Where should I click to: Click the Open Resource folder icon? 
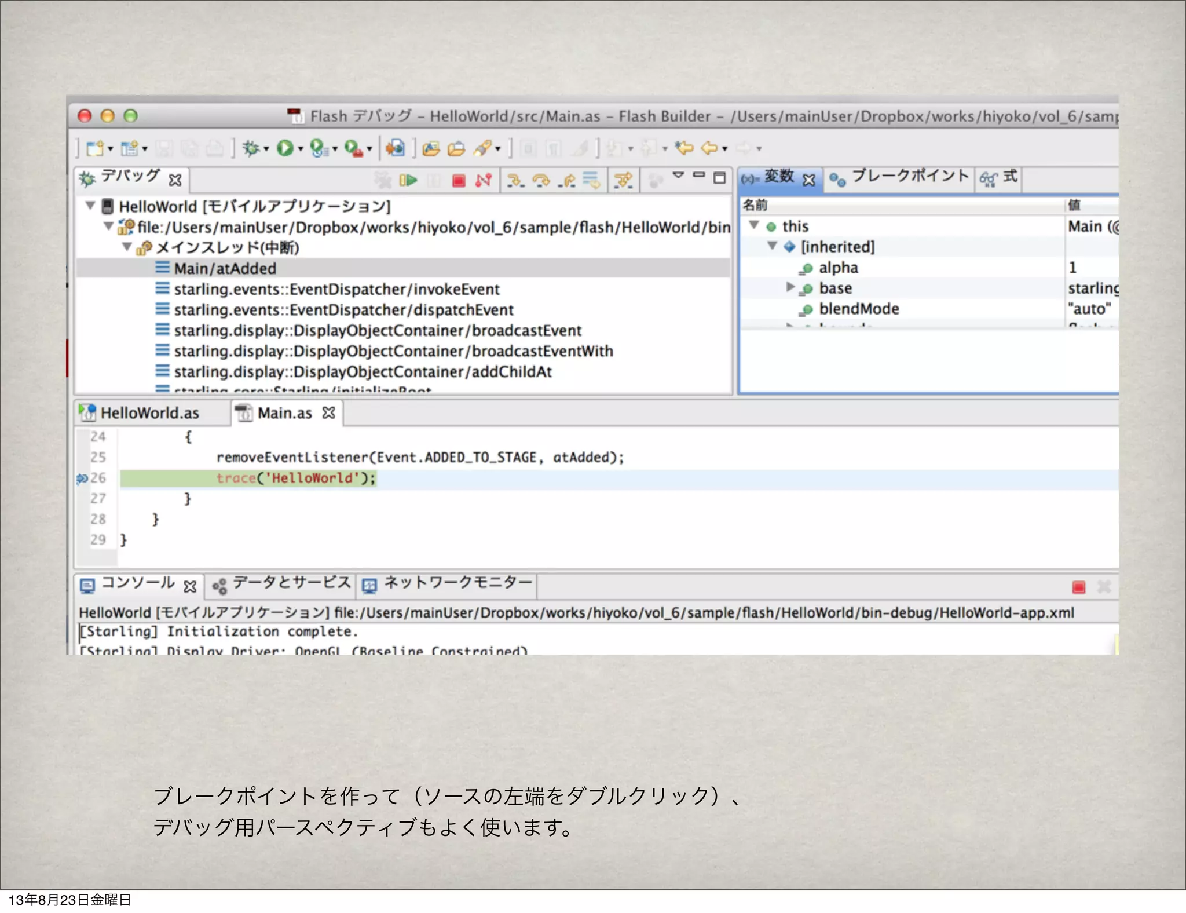pyautogui.click(x=456, y=149)
